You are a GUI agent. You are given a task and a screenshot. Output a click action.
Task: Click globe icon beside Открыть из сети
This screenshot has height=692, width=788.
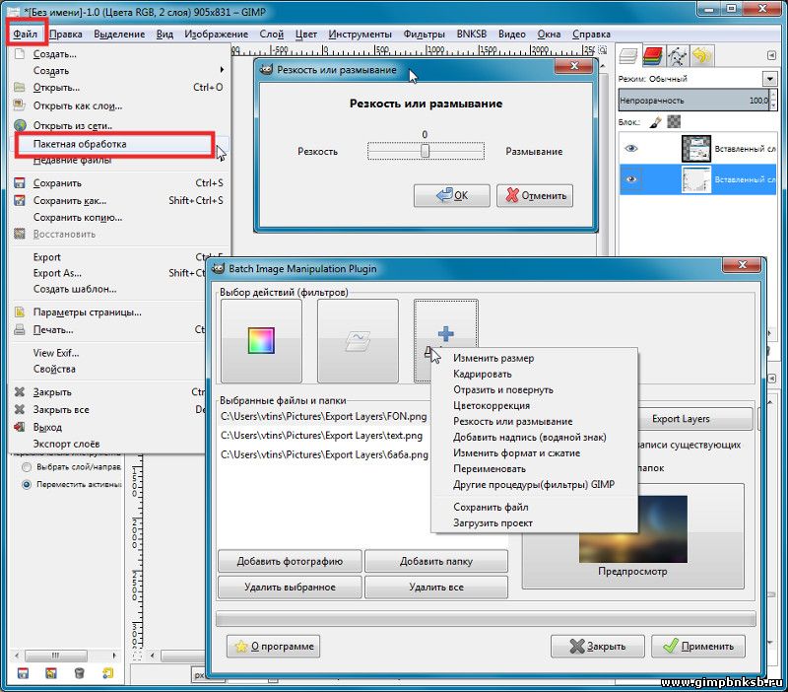click(x=20, y=125)
